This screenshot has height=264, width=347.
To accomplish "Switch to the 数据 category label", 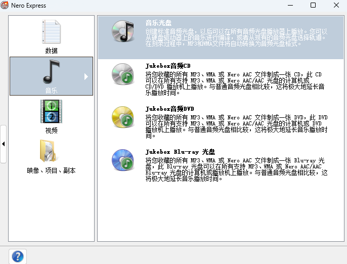I will coord(51,51).
